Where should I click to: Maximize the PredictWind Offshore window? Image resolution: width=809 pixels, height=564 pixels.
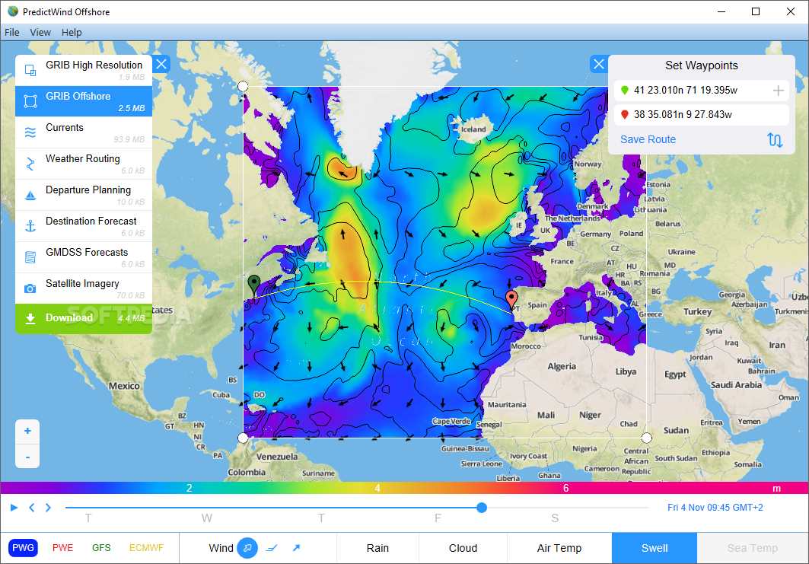755,11
